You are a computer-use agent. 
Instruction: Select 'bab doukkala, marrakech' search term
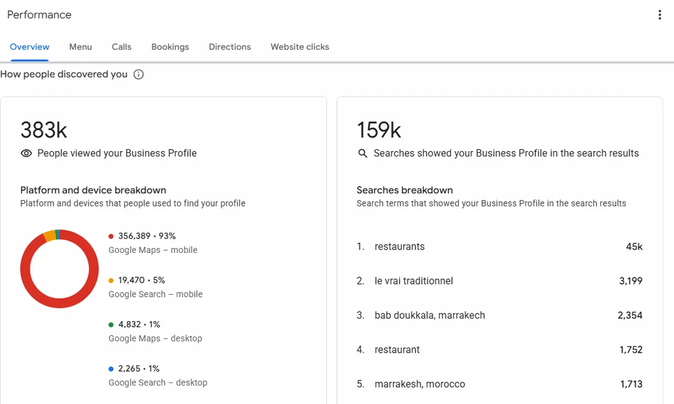430,316
